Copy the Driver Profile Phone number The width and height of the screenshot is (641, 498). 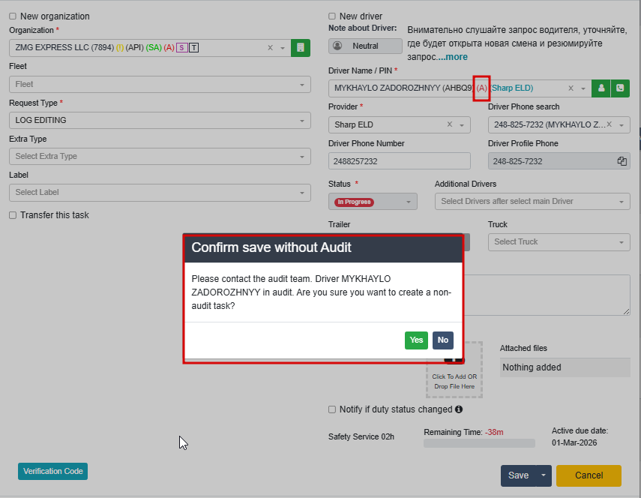(622, 161)
